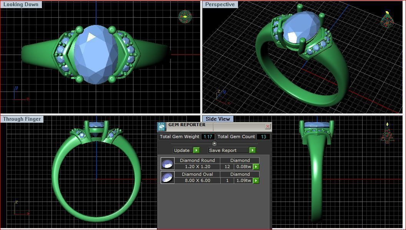The image size is (406, 230).
Task: Click the quantity 12 cell
Action: pos(227,167)
